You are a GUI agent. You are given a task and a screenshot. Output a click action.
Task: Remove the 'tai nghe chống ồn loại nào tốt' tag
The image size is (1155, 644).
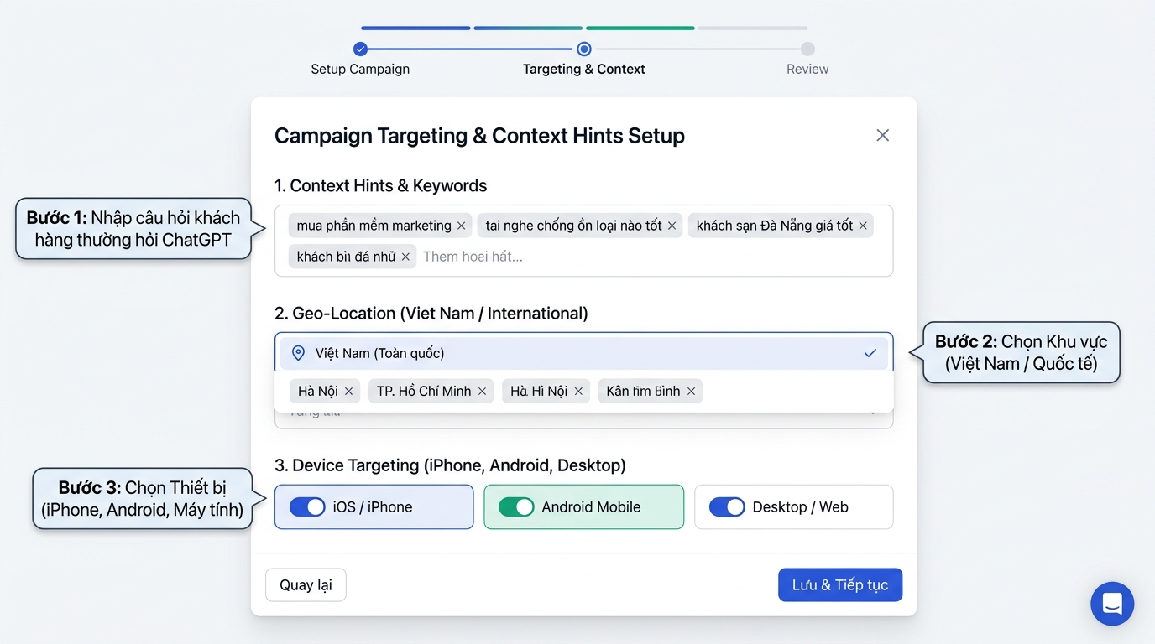pos(672,226)
